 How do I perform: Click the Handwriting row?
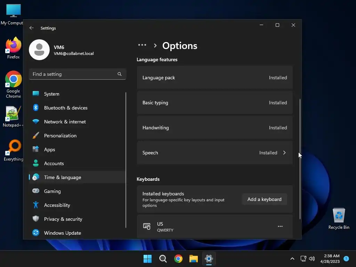click(x=215, y=127)
